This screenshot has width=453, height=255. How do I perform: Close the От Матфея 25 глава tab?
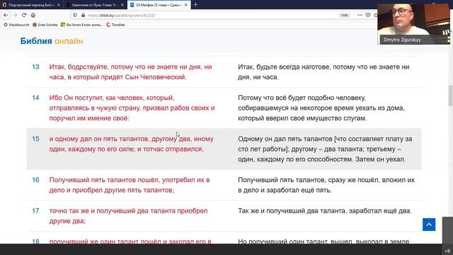click(x=186, y=5)
